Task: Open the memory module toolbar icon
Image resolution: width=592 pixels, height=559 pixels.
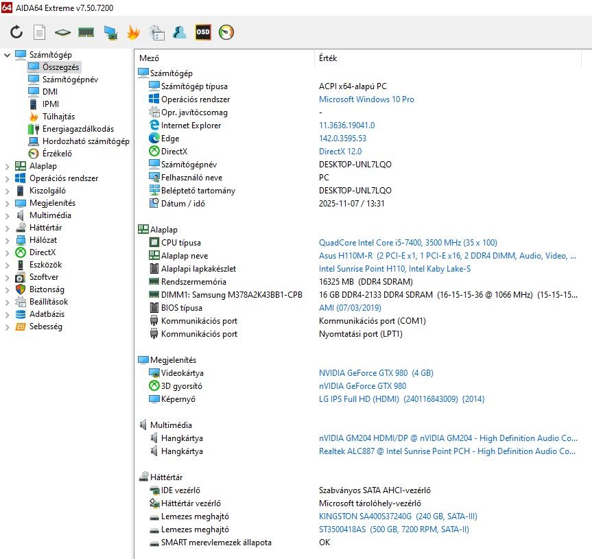Action: (86, 32)
